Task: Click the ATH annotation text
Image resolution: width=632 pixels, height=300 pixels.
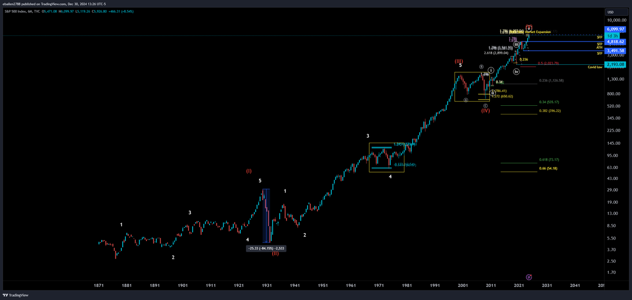Action: [599, 47]
